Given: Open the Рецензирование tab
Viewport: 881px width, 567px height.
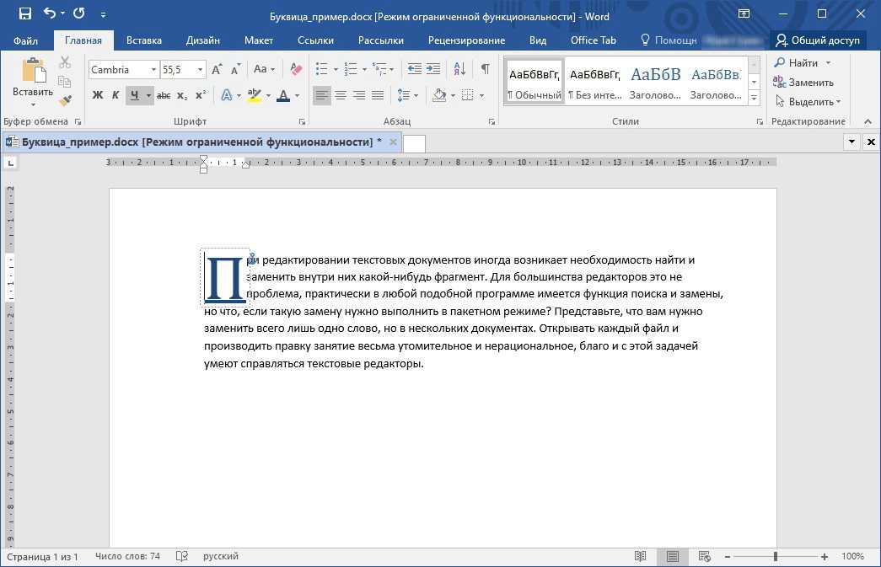Looking at the screenshot, I should tap(466, 40).
